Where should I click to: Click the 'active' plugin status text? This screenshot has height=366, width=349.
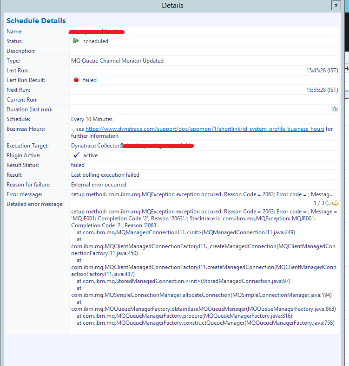[x=90, y=155]
